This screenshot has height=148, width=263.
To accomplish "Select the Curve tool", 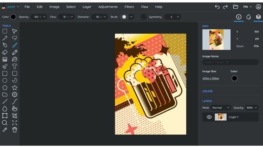I will pos(14,102).
